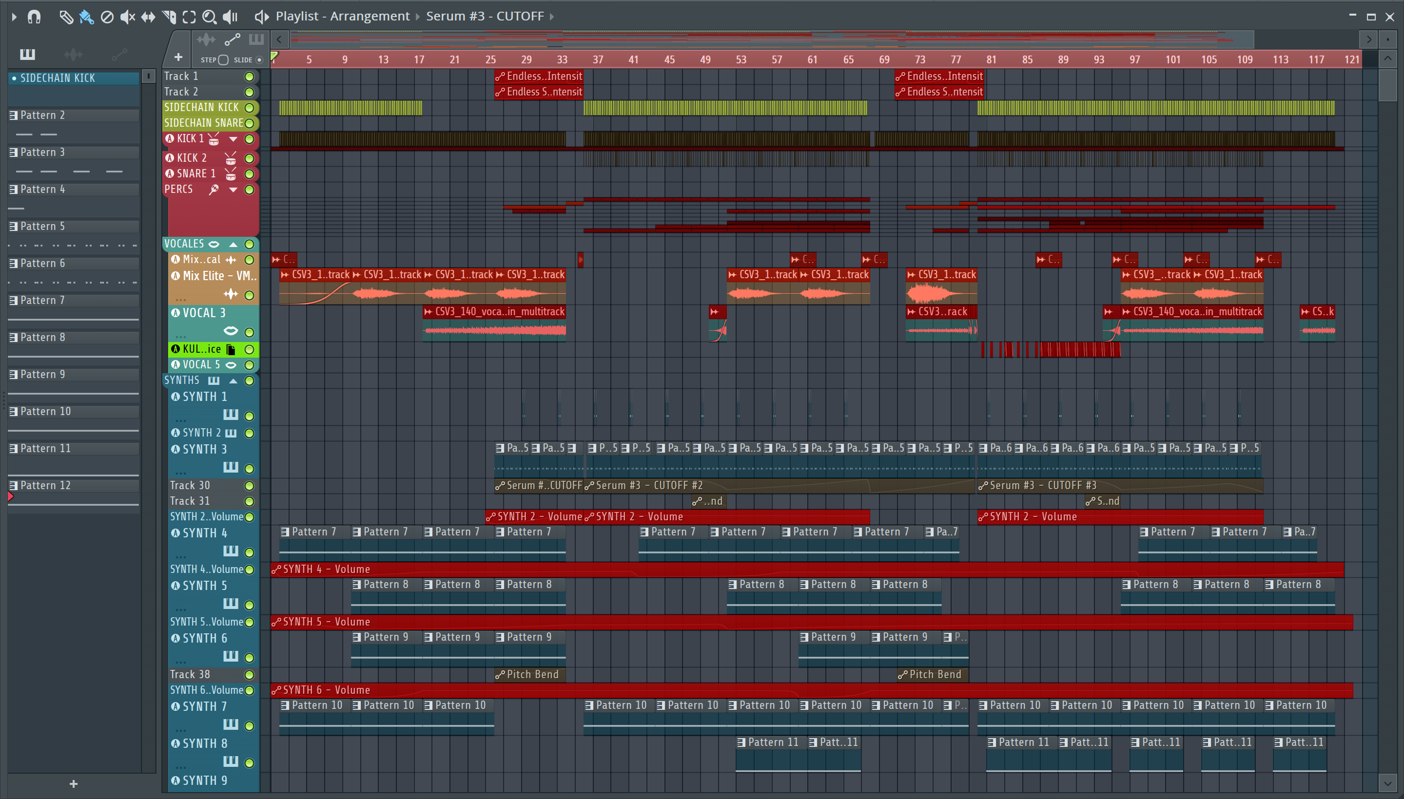Focus audio clips using the waveform icon
The height and width of the screenshot is (799, 1404).
point(206,39)
